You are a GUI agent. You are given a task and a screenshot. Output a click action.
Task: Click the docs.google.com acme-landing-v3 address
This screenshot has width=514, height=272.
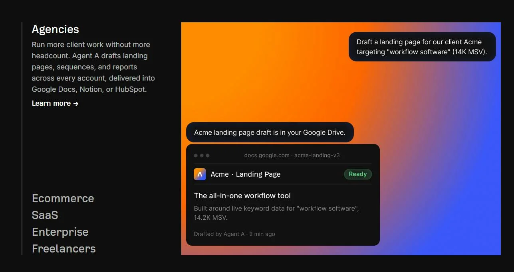pyautogui.click(x=292, y=155)
